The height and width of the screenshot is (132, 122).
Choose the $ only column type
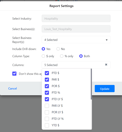tap(43, 56)
